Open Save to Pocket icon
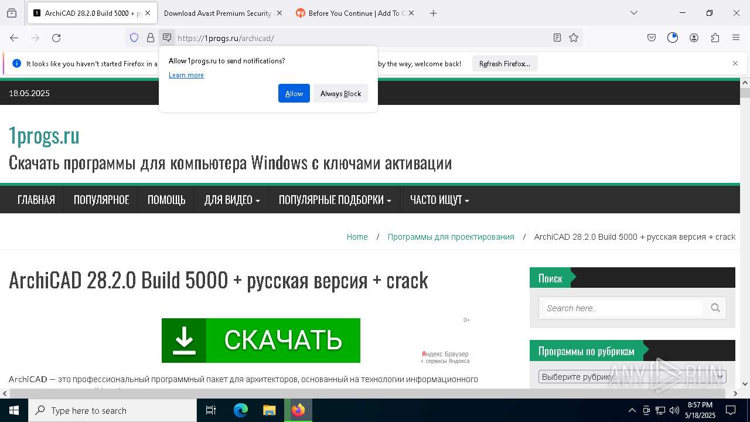Image resolution: width=750 pixels, height=422 pixels. point(652,38)
